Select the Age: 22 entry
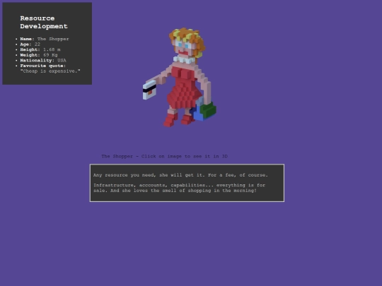The image size is (382, 286). pos(30,44)
